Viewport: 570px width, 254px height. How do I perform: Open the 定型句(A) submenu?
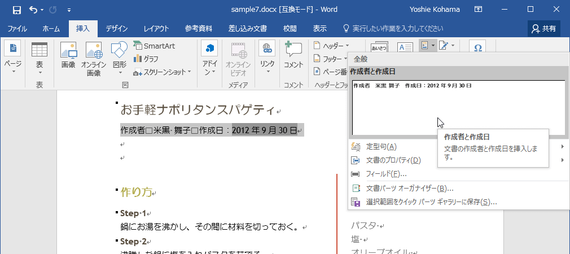click(458, 147)
